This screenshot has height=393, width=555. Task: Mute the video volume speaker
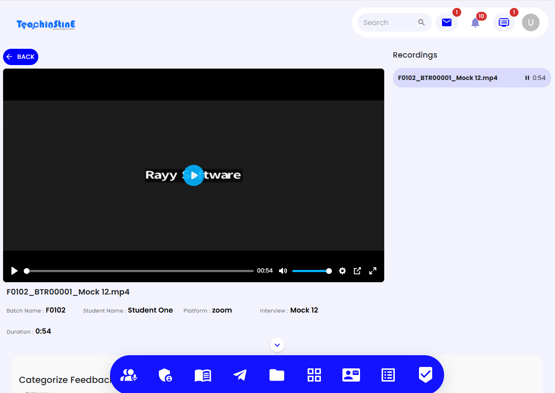tap(283, 271)
